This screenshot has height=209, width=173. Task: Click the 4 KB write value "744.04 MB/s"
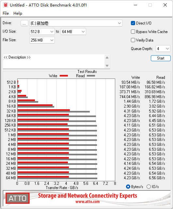tap(130, 96)
